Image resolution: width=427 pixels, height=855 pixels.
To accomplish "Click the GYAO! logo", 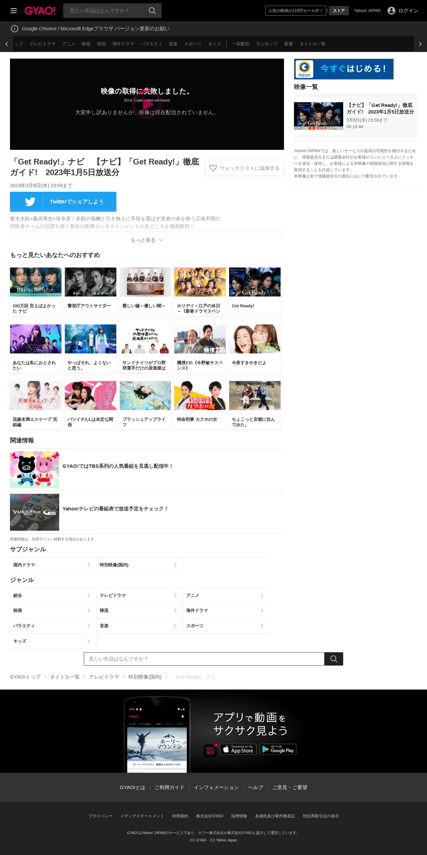I will [40, 11].
